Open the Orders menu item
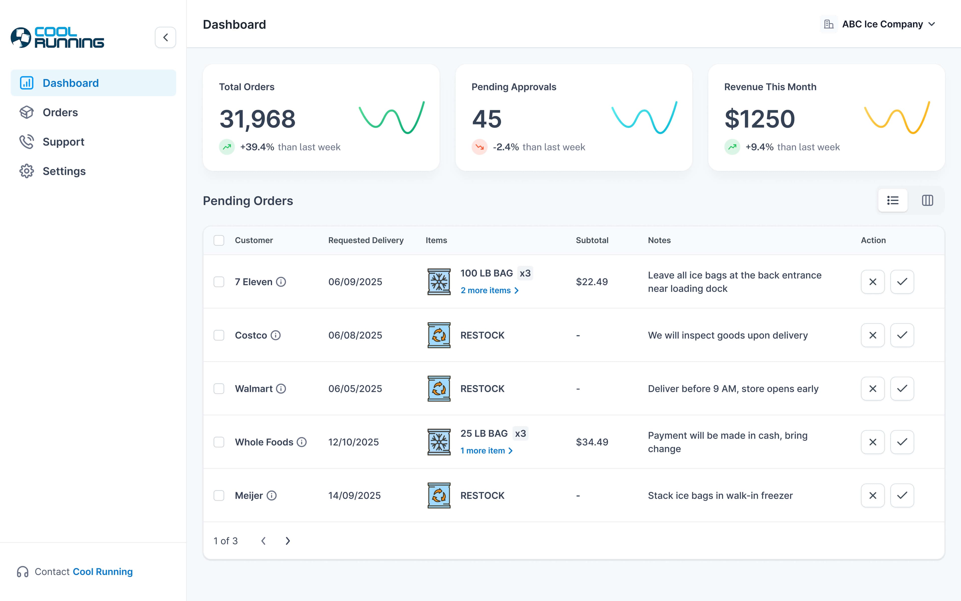This screenshot has width=961, height=601. [x=93, y=112]
